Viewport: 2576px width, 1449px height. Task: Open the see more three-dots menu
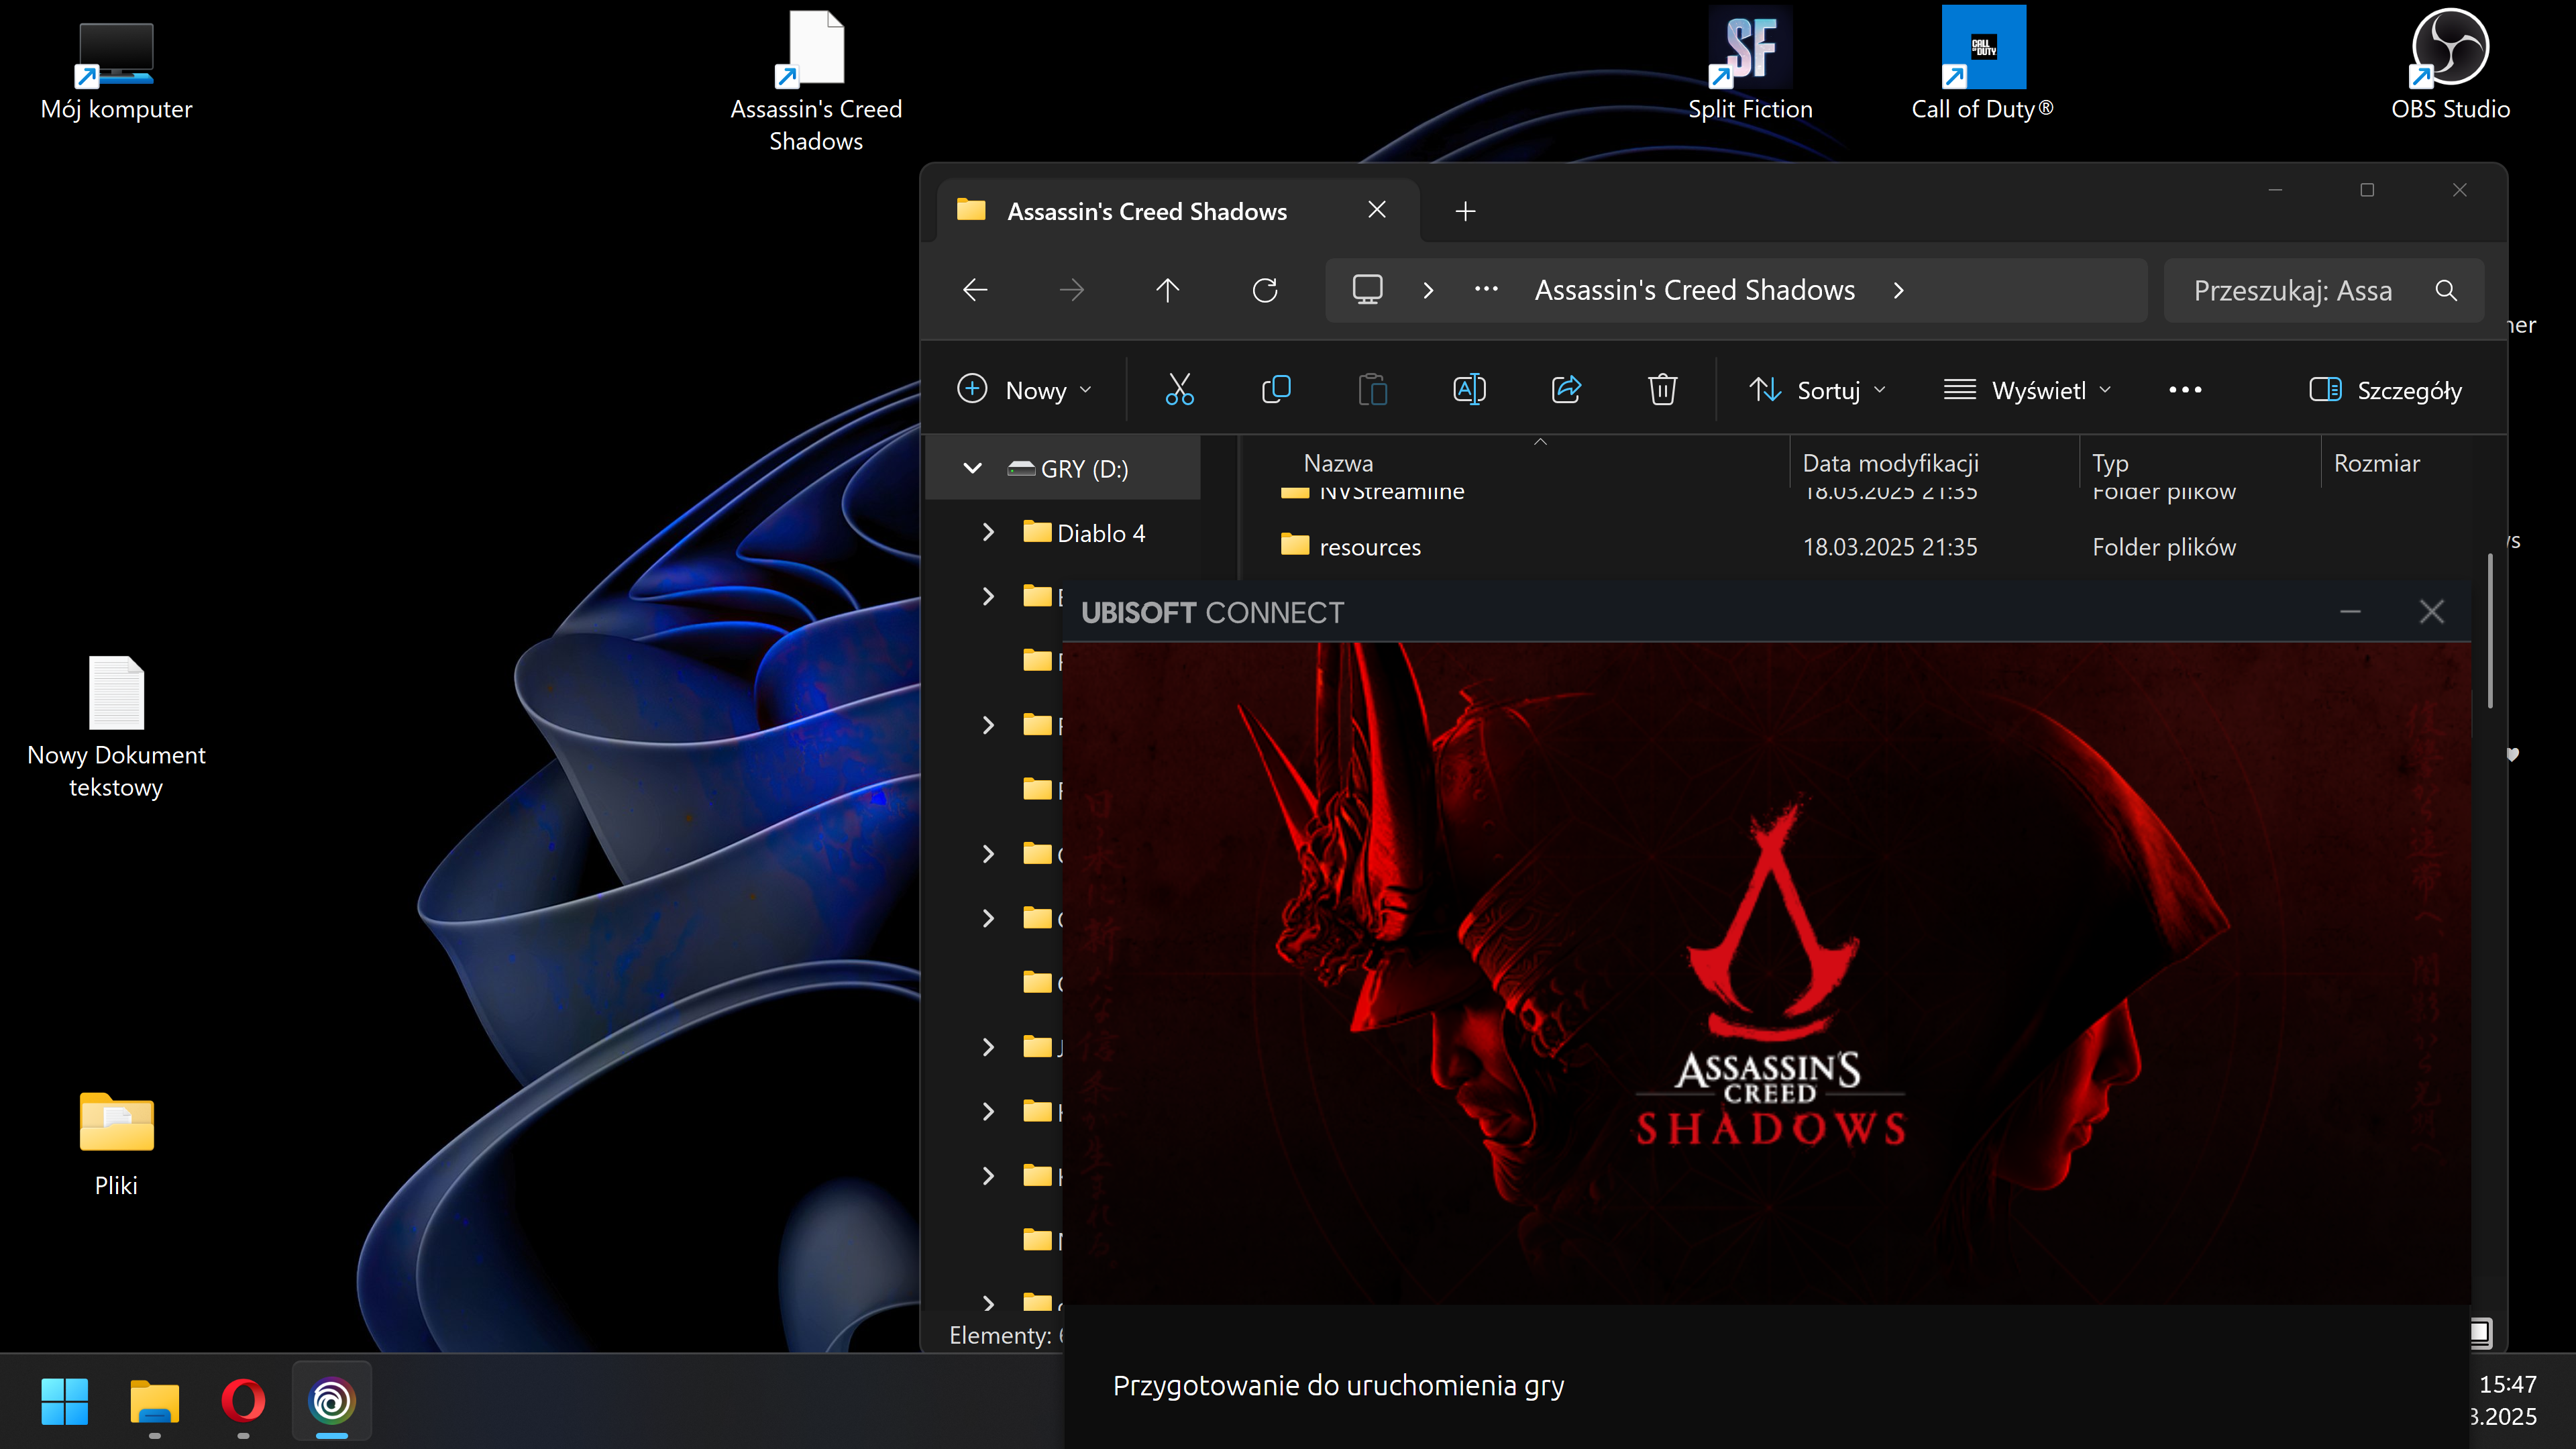pyautogui.click(x=2185, y=390)
